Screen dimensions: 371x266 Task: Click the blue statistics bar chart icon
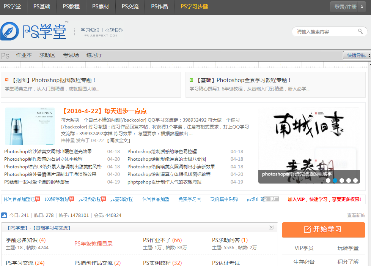(x=4, y=215)
